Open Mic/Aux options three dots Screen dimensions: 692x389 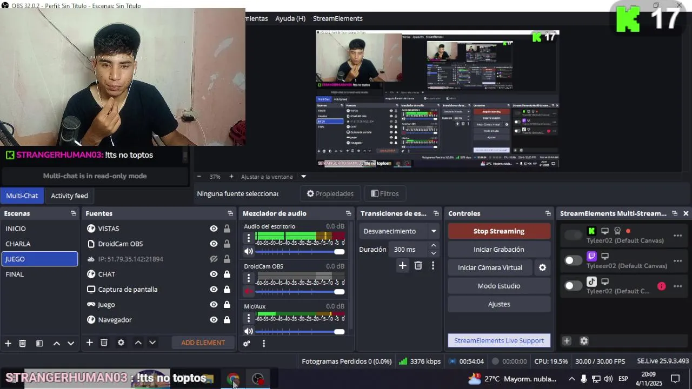249,318
